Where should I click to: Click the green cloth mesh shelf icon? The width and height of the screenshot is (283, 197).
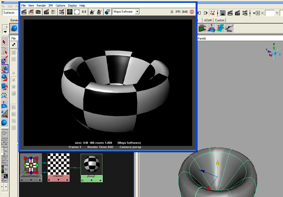[202, 28]
